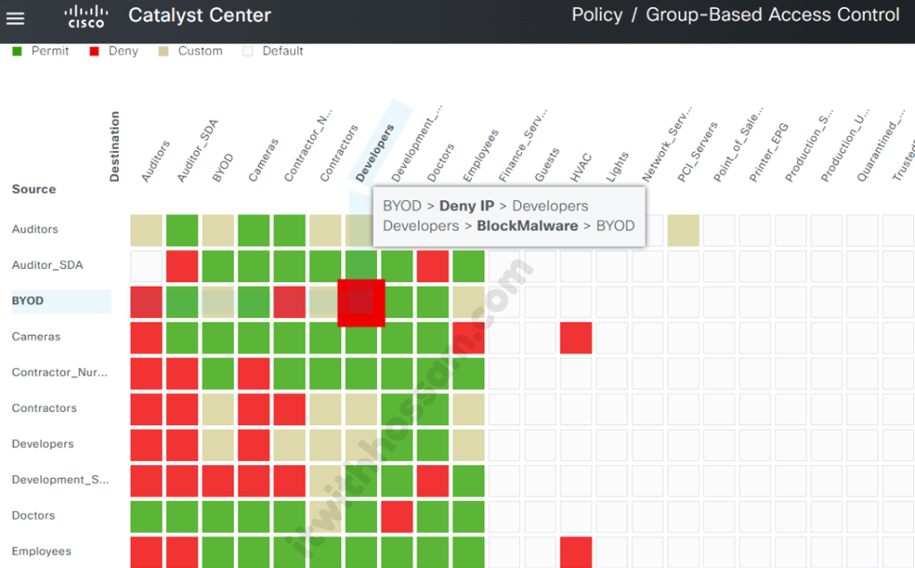Open the Development_S to Doctors deny cell
This screenshot has width=915, height=568.
(x=433, y=480)
